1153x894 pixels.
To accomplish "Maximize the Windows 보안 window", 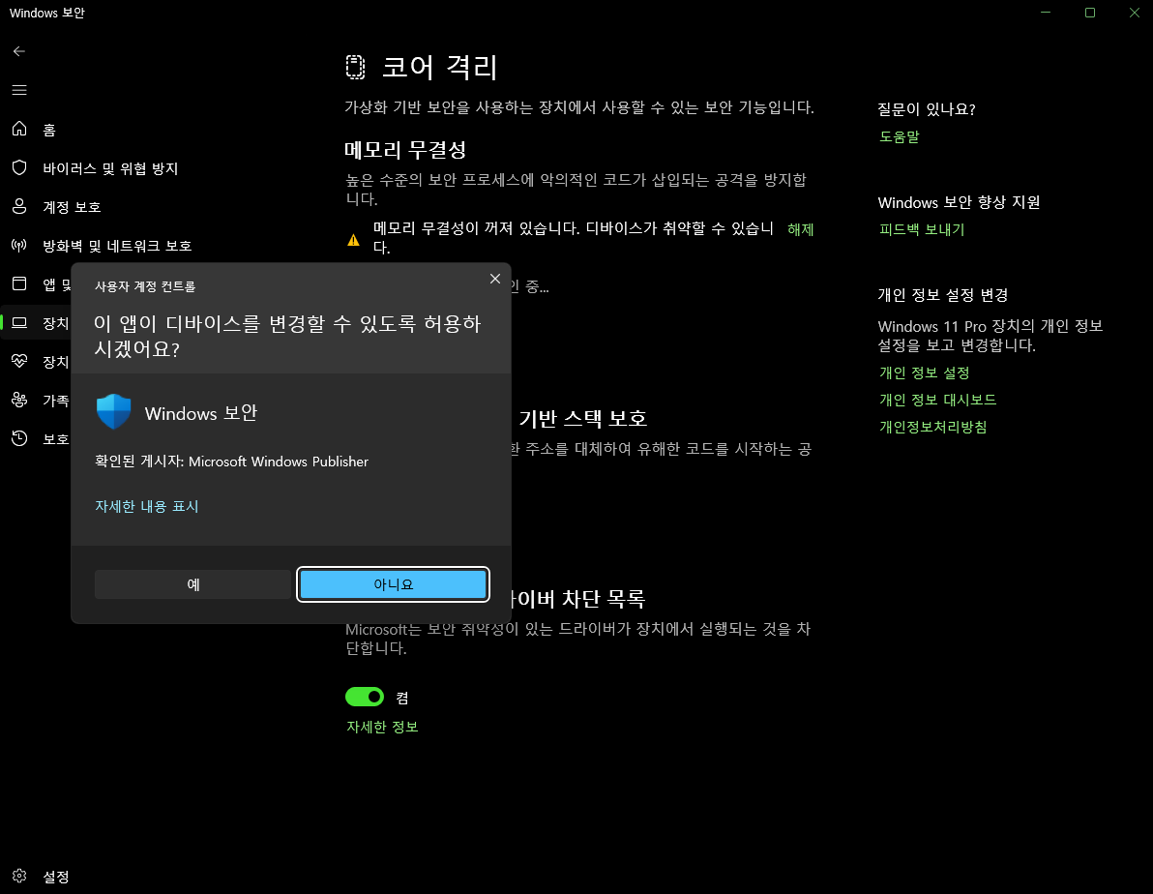I will (1090, 13).
